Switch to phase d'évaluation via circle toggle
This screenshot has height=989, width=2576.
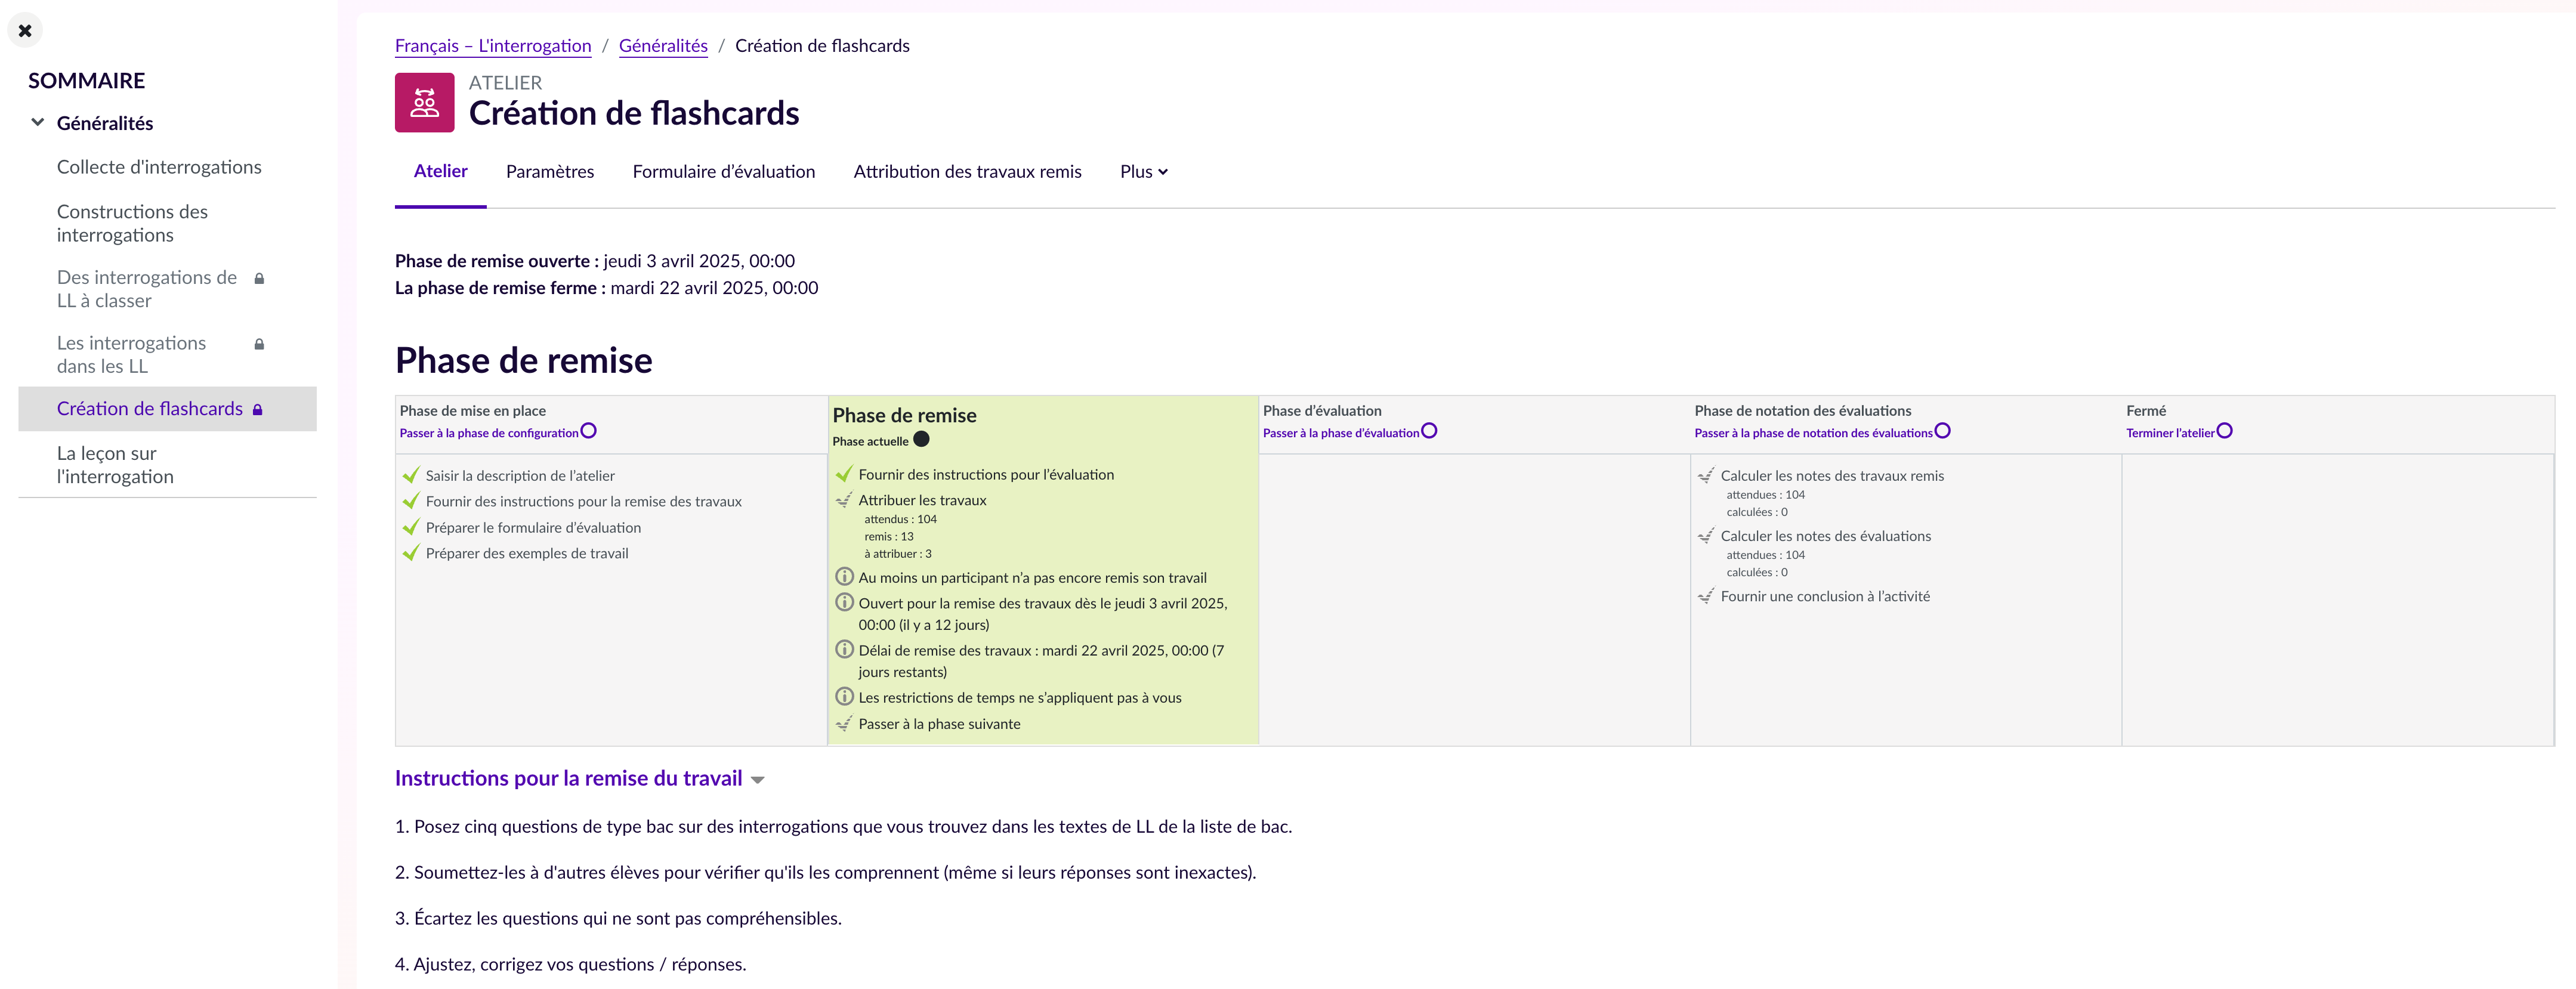click(1429, 431)
